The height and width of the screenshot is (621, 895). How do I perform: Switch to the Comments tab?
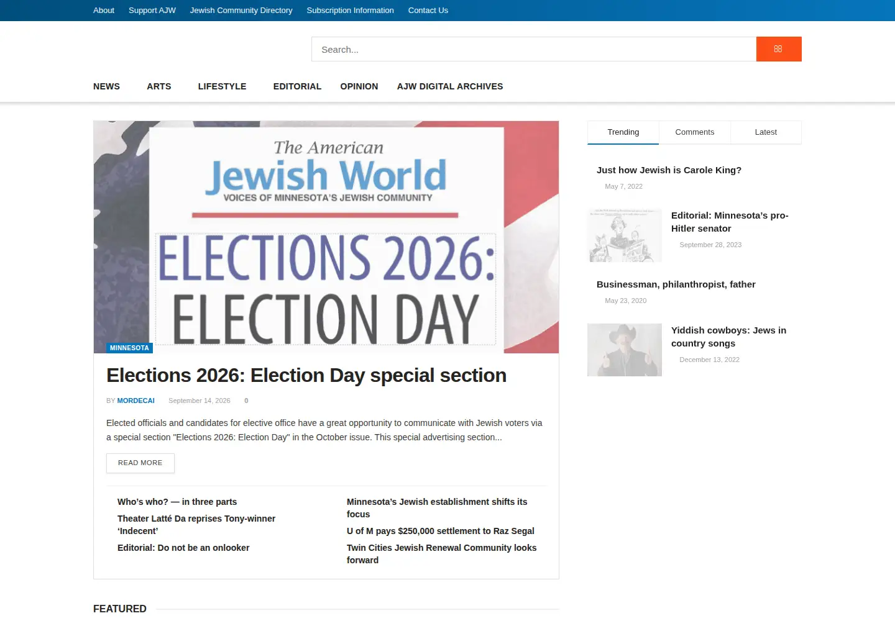tap(695, 132)
